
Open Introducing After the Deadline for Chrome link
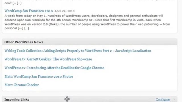[x=54, y=68]
